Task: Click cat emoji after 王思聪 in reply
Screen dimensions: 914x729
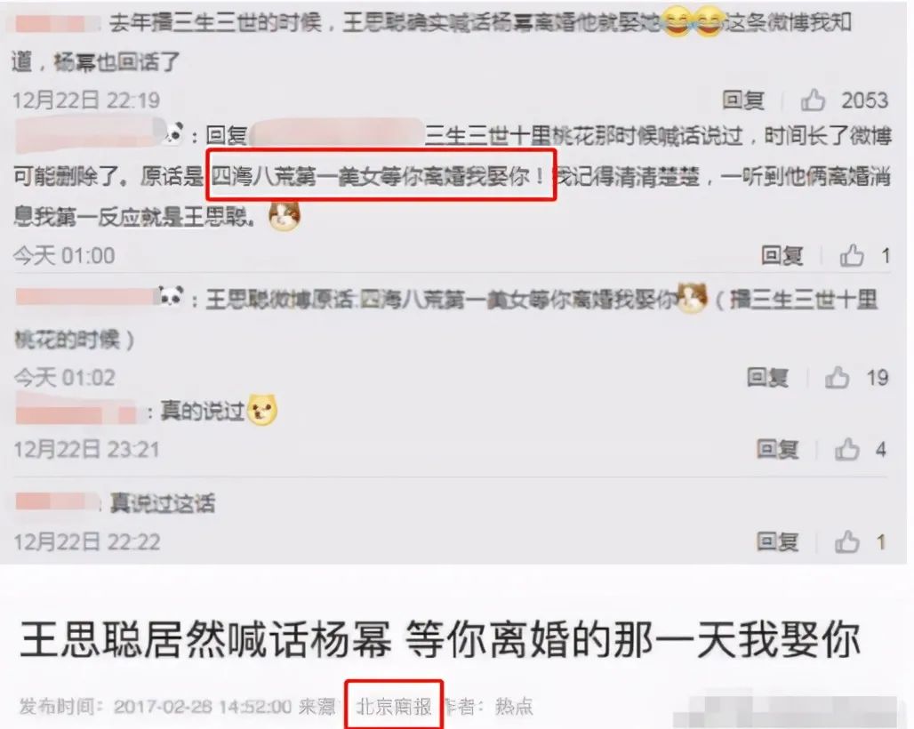Action: [284, 216]
